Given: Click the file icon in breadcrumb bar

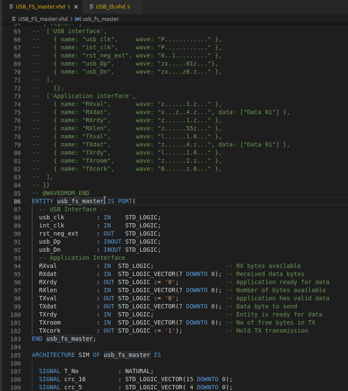Looking at the screenshot, I should point(14,19).
